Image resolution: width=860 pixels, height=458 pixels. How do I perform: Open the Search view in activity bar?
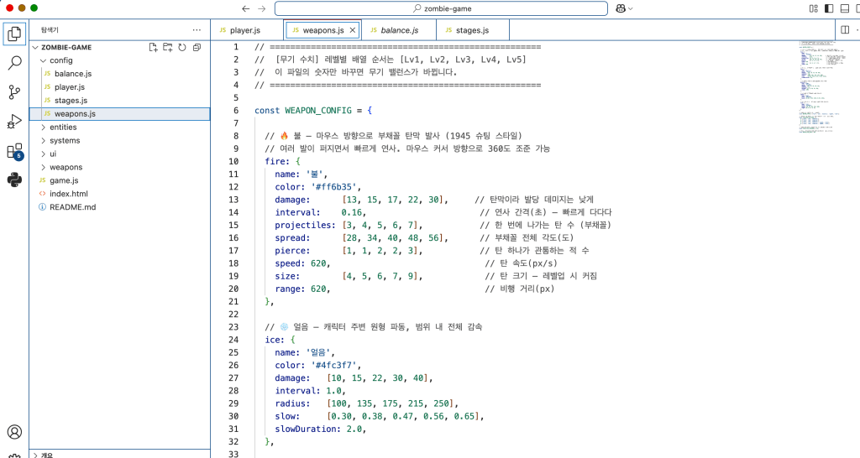tap(15, 63)
